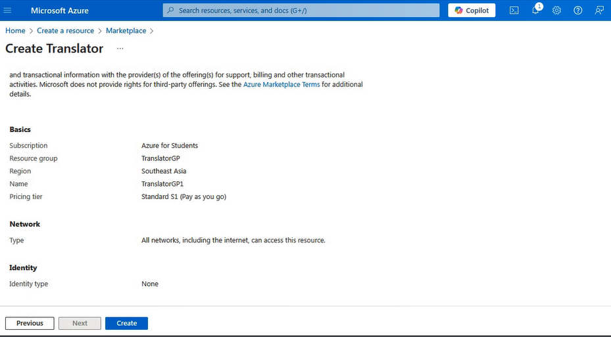This screenshot has height=337, width=611.
Task: Click the 'Subscription' label
Action: tap(28, 146)
